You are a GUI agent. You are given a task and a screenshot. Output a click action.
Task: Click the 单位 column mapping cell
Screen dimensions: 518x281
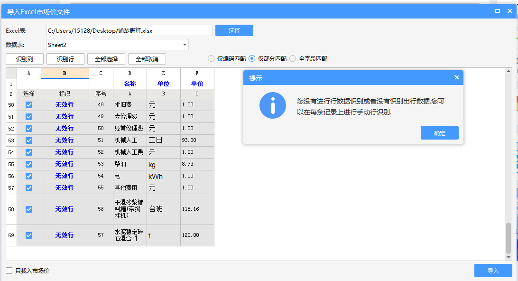(x=164, y=84)
